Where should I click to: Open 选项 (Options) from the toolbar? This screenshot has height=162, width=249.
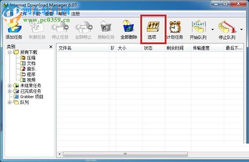click(153, 30)
